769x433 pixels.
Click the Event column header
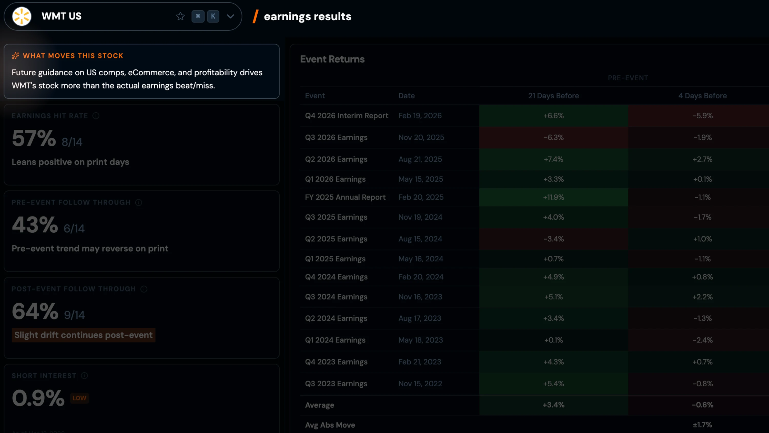(x=315, y=96)
